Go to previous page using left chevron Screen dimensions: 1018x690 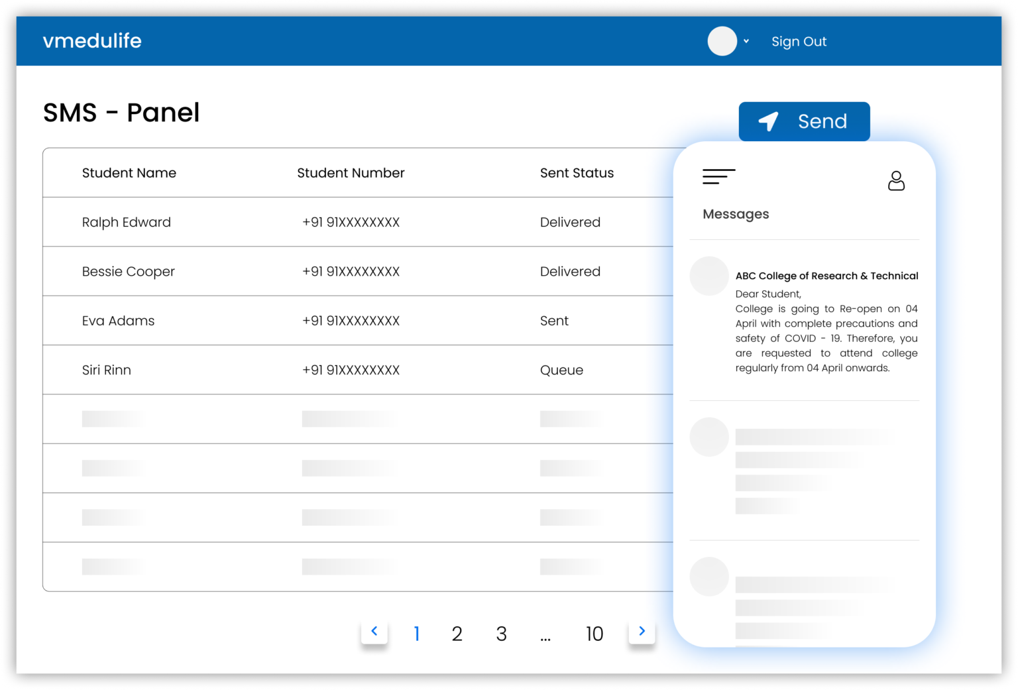click(375, 632)
